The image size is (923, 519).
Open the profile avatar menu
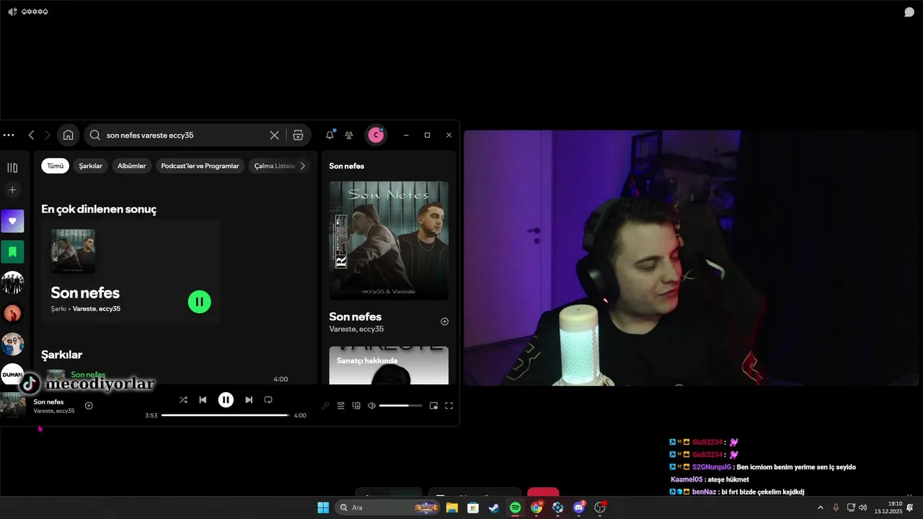coord(376,135)
